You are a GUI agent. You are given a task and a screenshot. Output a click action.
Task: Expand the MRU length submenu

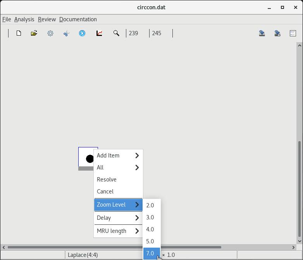(x=118, y=231)
